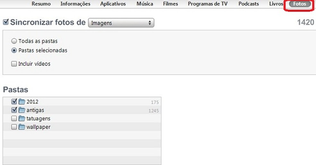
Task: Open the Imagens source dropdown
Action: point(121,23)
